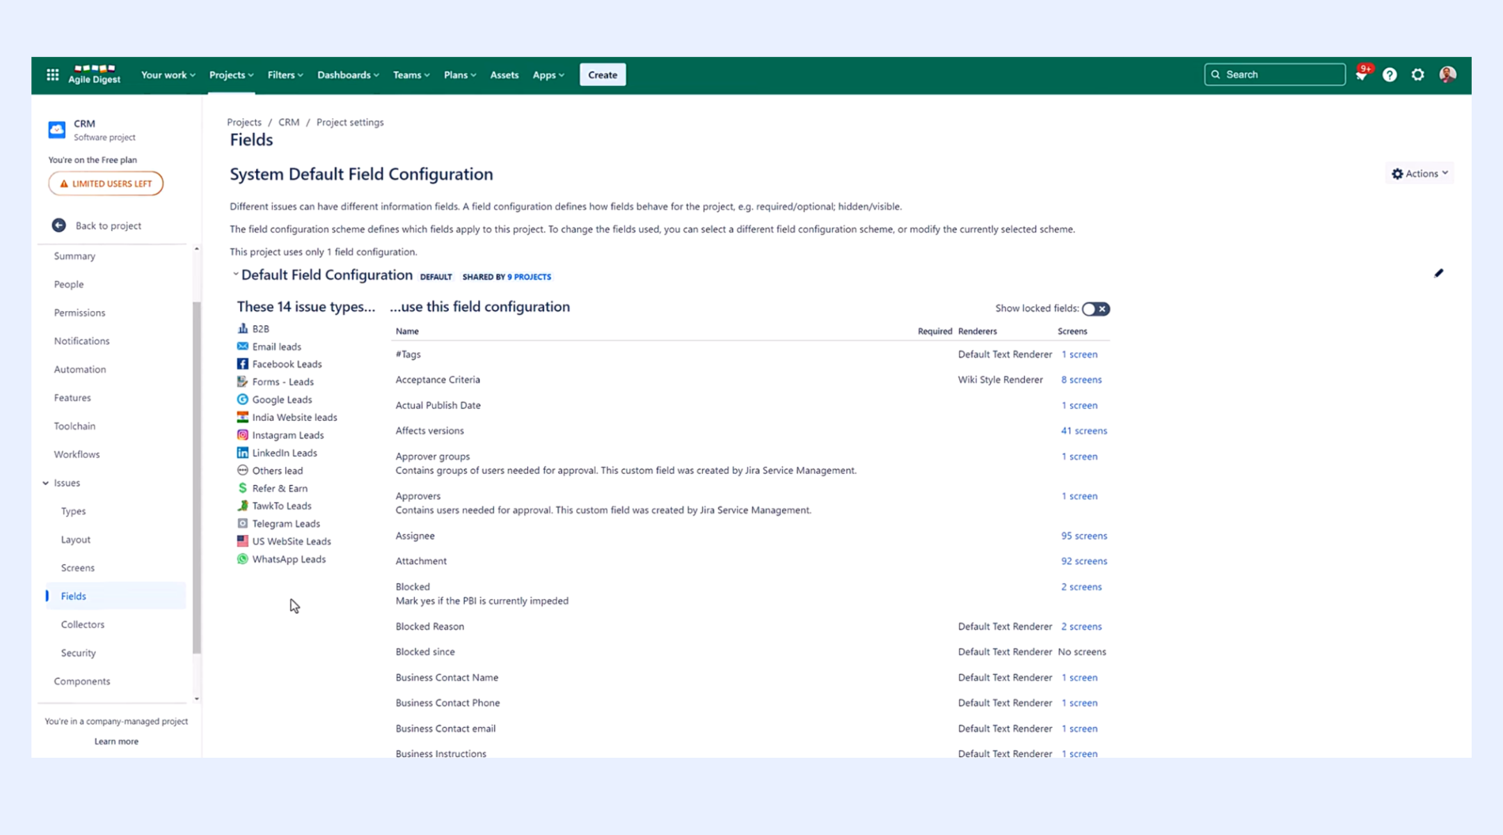This screenshot has width=1503, height=835.
Task: Click the Refer & Earn dollar icon
Action: [x=242, y=488]
